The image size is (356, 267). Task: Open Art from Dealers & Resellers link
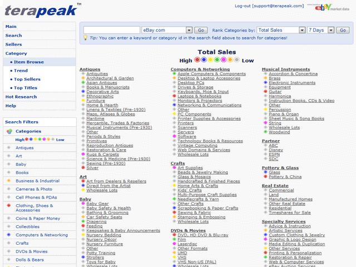tap(116, 181)
